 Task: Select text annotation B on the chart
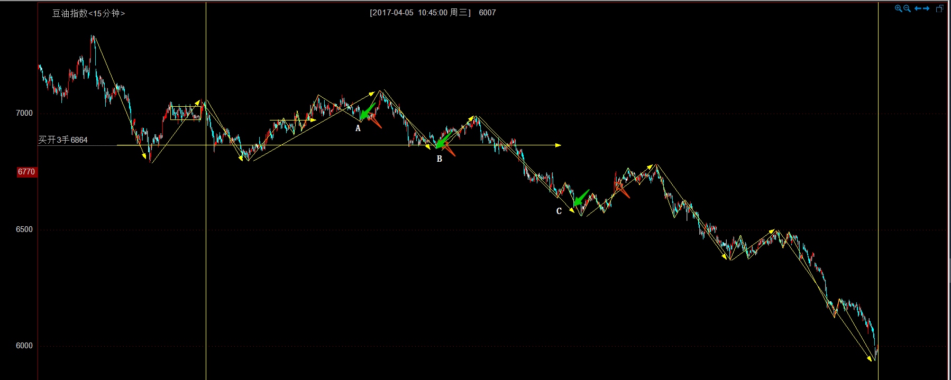pyautogui.click(x=439, y=159)
